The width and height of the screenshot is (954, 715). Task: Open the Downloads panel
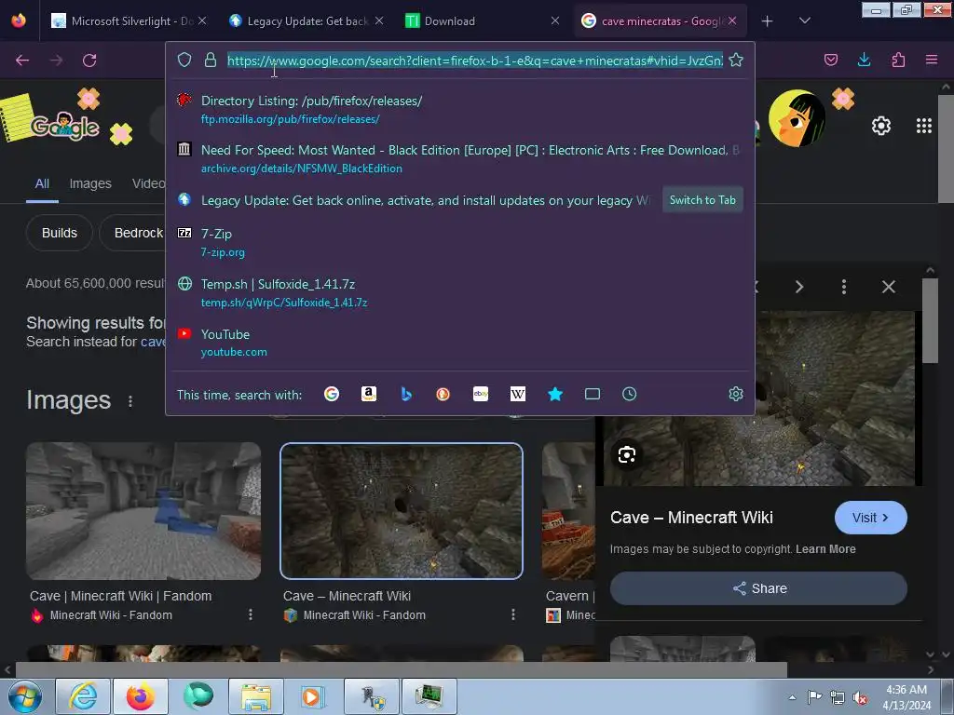coord(864,60)
